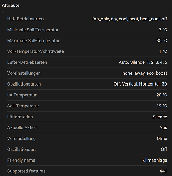
Task: Click the Attribute section heading
Action: click(11, 5)
